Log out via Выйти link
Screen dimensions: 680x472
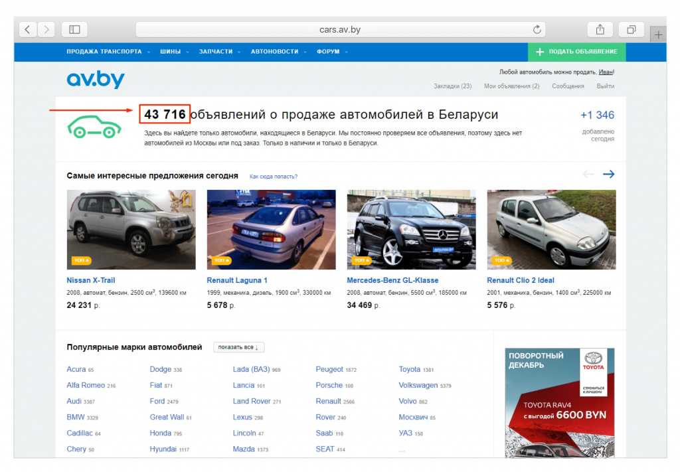605,86
